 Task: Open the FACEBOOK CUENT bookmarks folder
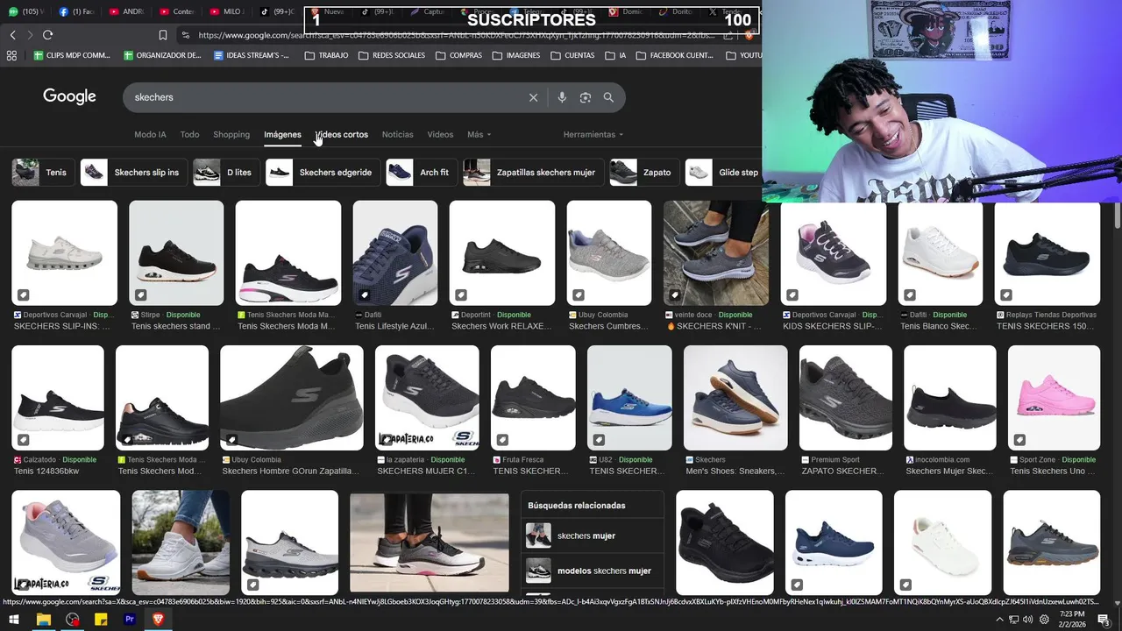[x=674, y=55]
